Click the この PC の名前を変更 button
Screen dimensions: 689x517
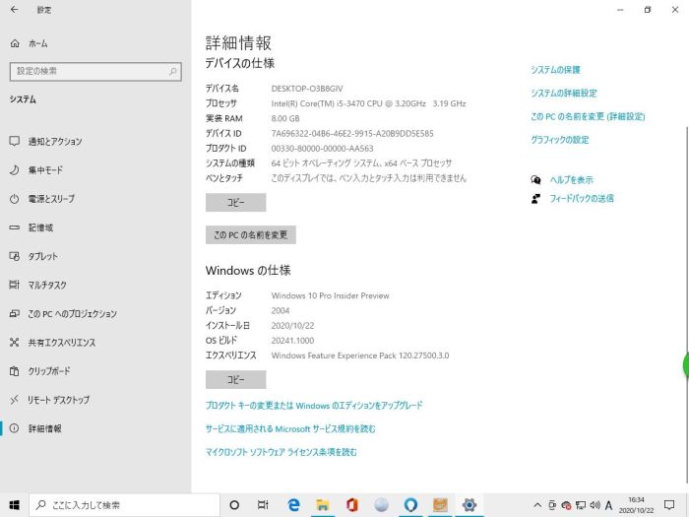[x=250, y=235]
